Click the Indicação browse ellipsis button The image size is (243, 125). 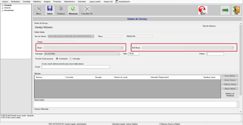pyautogui.click(x=118, y=54)
